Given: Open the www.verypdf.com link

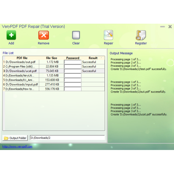Looking at the screenshot, I should click(x=17, y=147).
